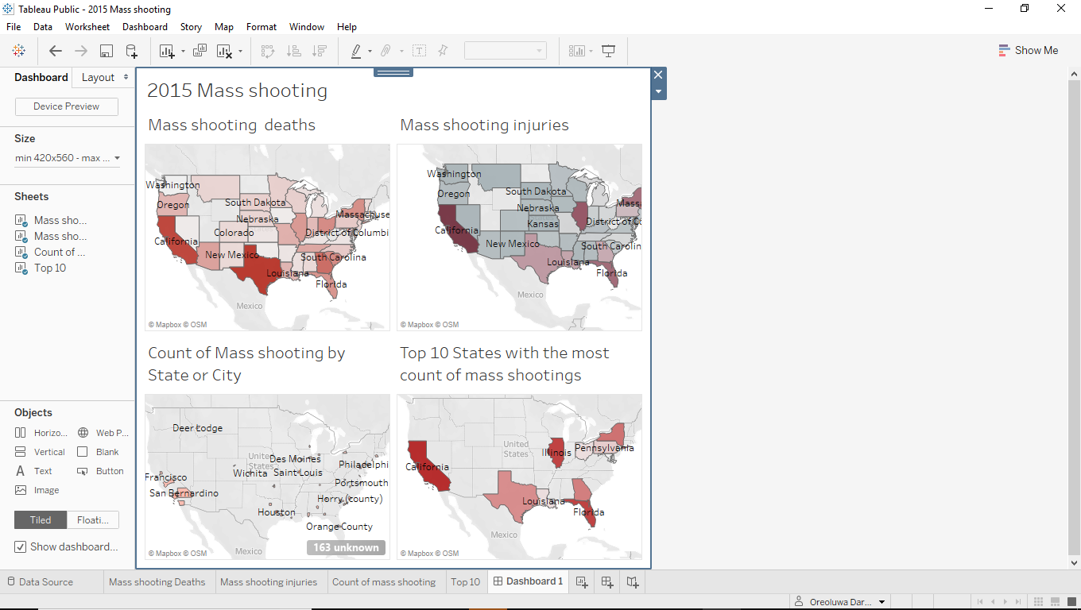
Task: Enable the Show dashboard title checkbox
Action: (x=20, y=546)
